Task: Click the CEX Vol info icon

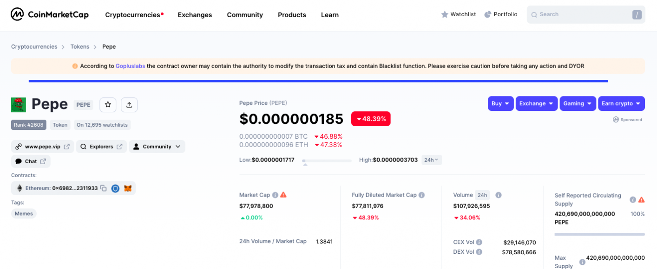Action: (479, 242)
